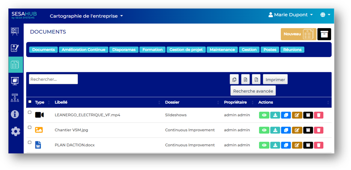351x170 pixels.
Task: Open the whiteboard presentation sidebar icon
Action: [15, 31]
